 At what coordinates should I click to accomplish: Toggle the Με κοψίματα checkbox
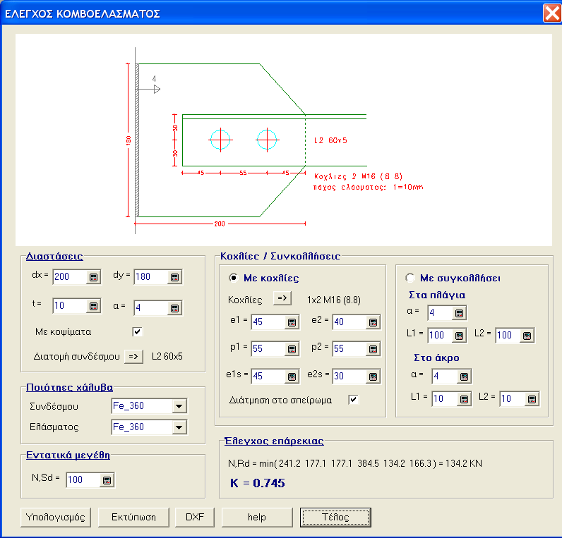[x=137, y=332]
